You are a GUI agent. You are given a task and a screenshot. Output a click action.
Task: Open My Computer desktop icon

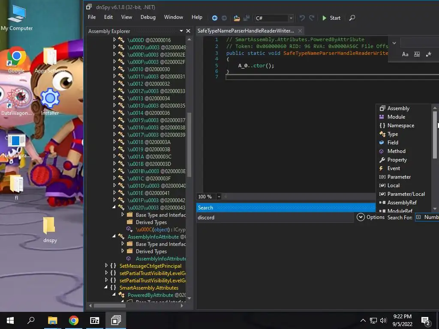17,18
